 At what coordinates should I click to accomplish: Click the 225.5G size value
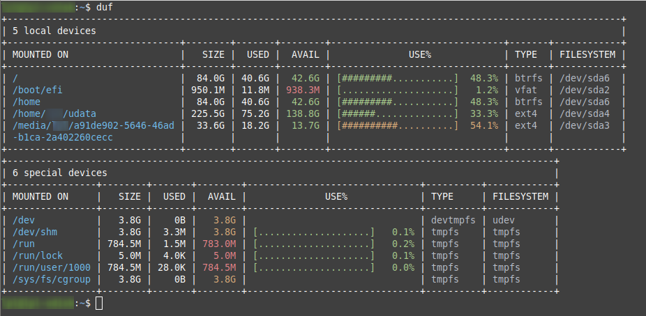pyautogui.click(x=208, y=114)
